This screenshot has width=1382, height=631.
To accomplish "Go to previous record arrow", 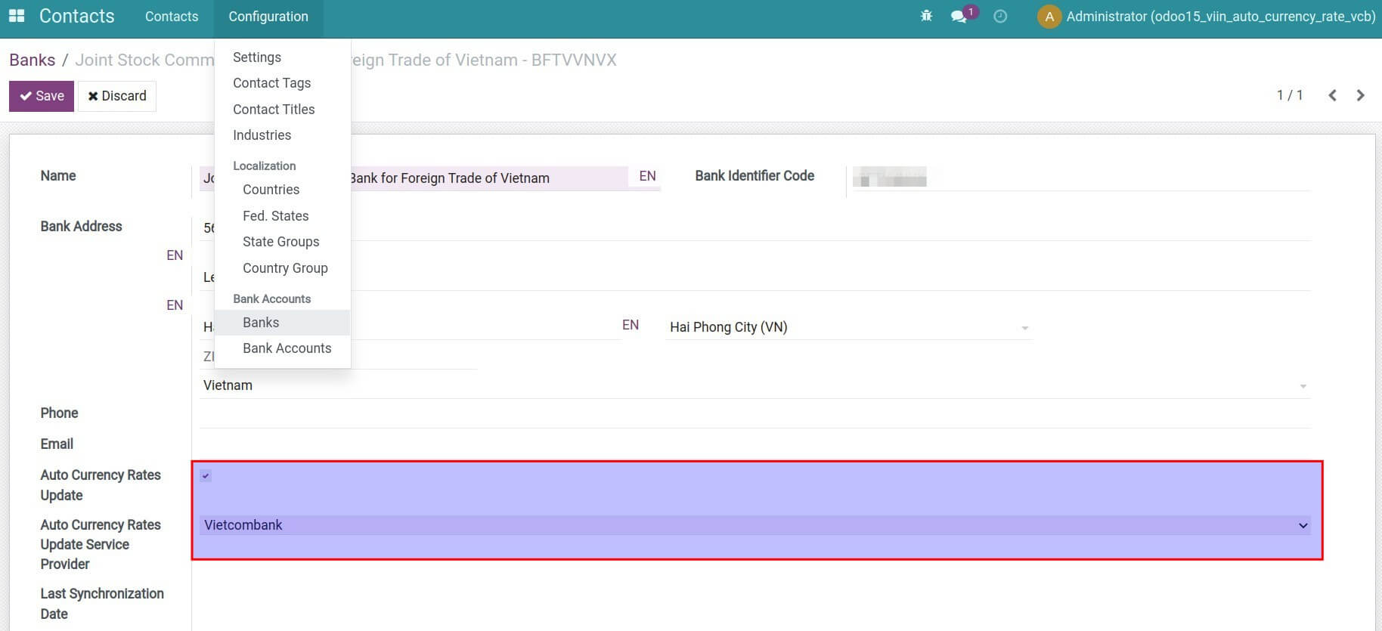I will pos(1332,95).
